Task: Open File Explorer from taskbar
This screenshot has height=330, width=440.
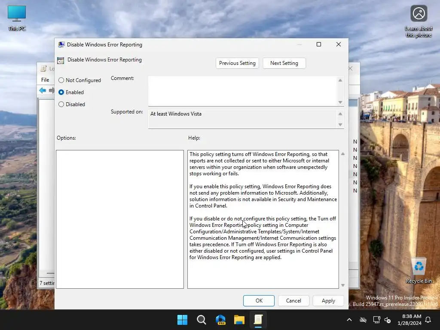Action: 239,320
